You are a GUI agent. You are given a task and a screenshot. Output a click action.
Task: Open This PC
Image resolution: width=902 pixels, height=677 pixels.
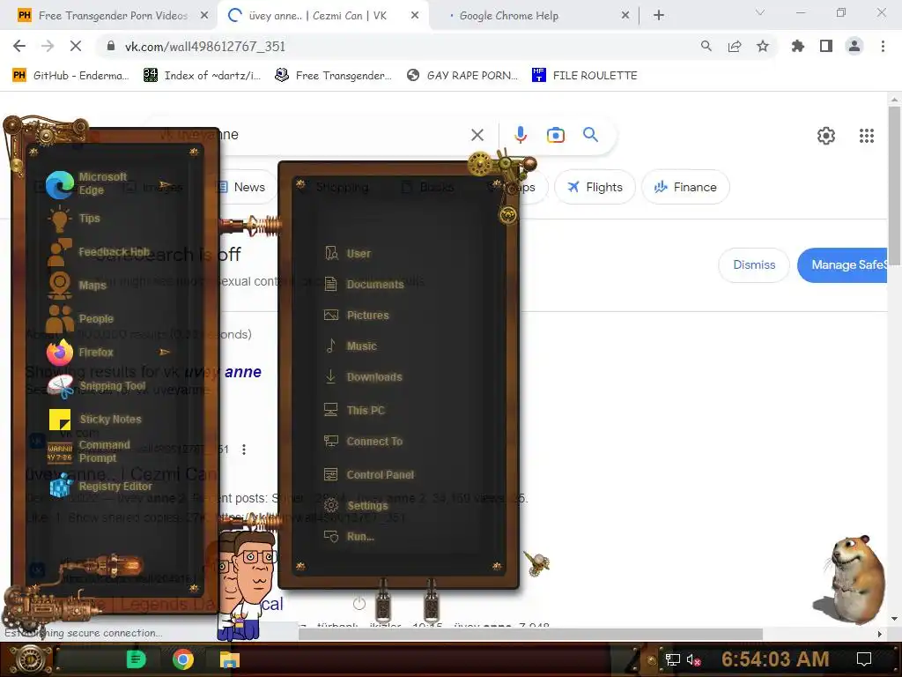pyautogui.click(x=354, y=410)
